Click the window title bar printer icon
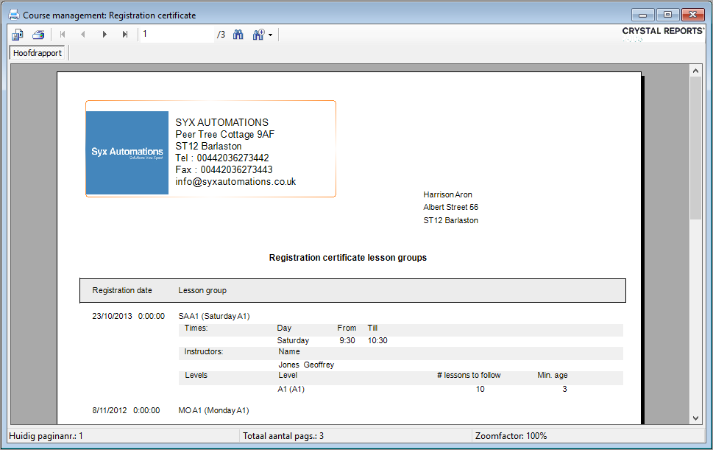 coord(13,15)
